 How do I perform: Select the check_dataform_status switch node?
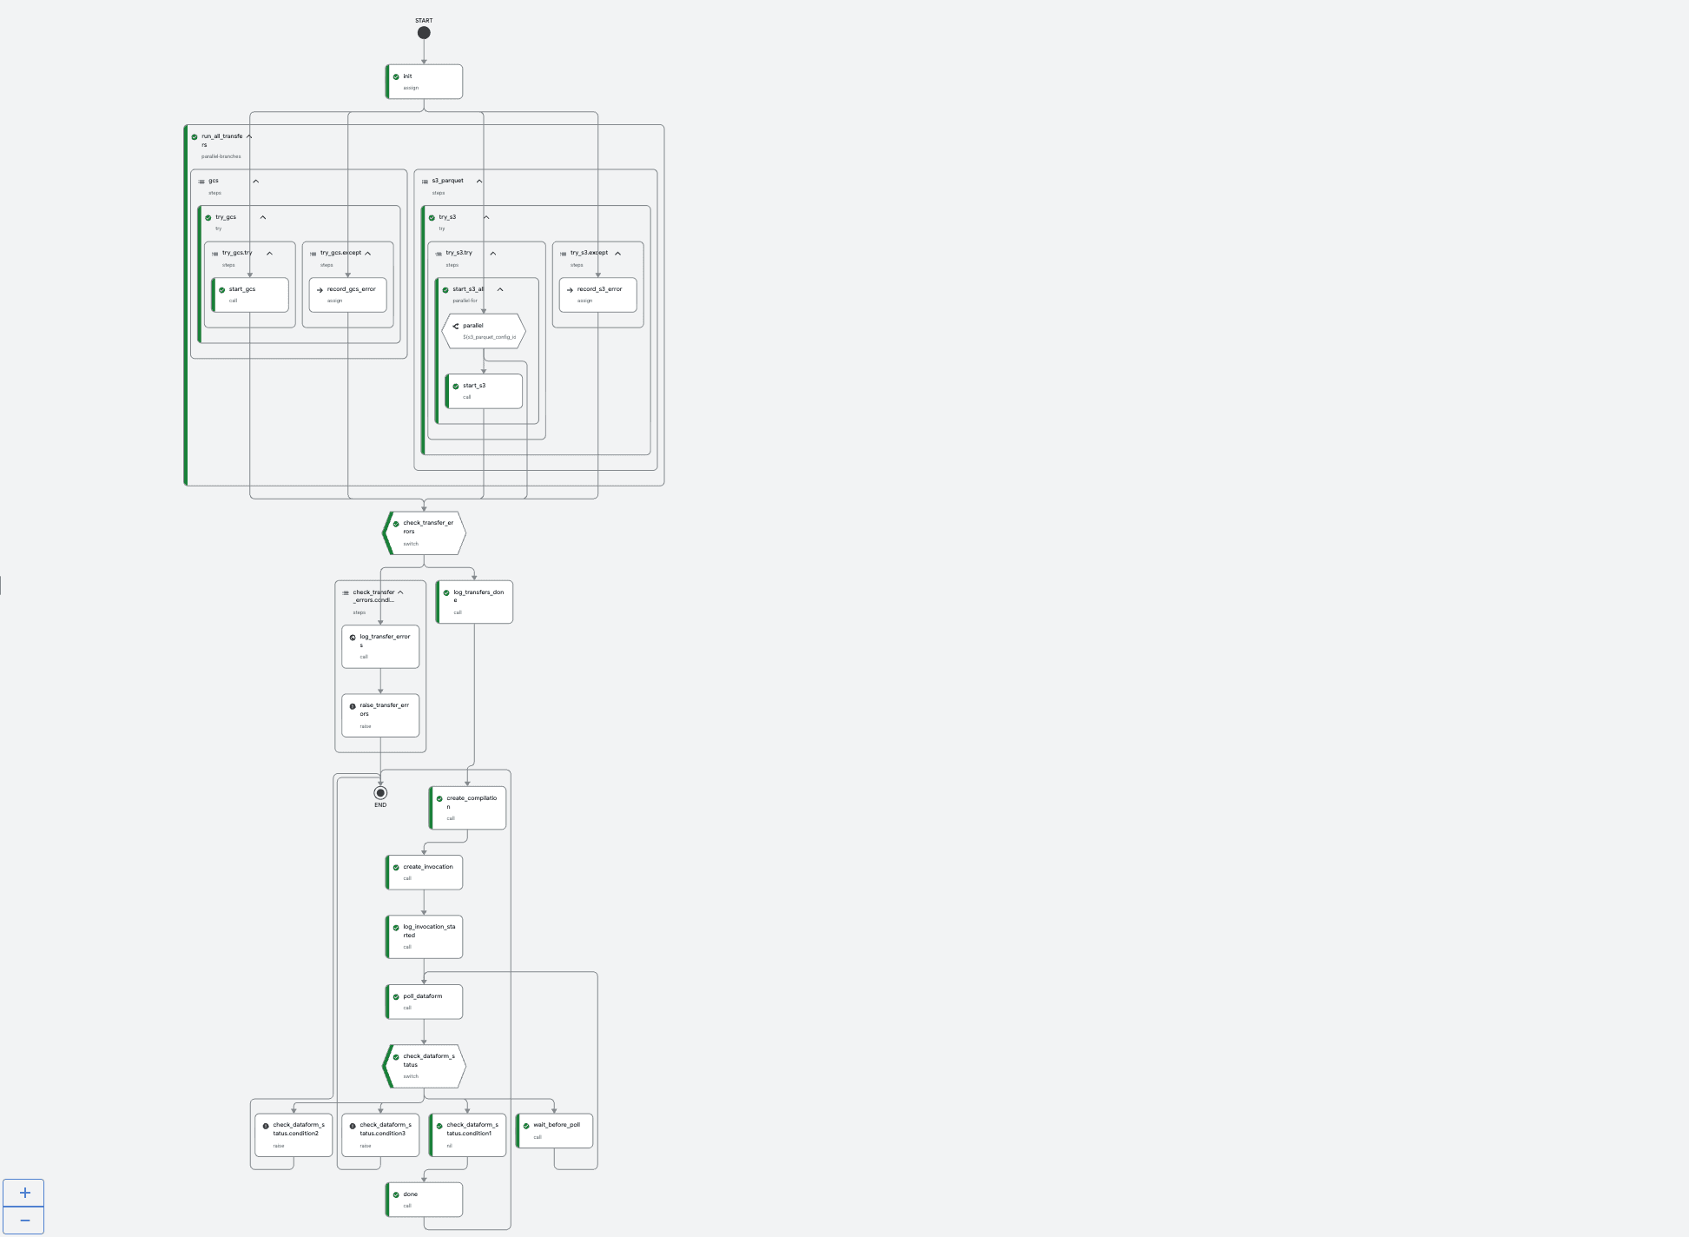click(x=425, y=1066)
